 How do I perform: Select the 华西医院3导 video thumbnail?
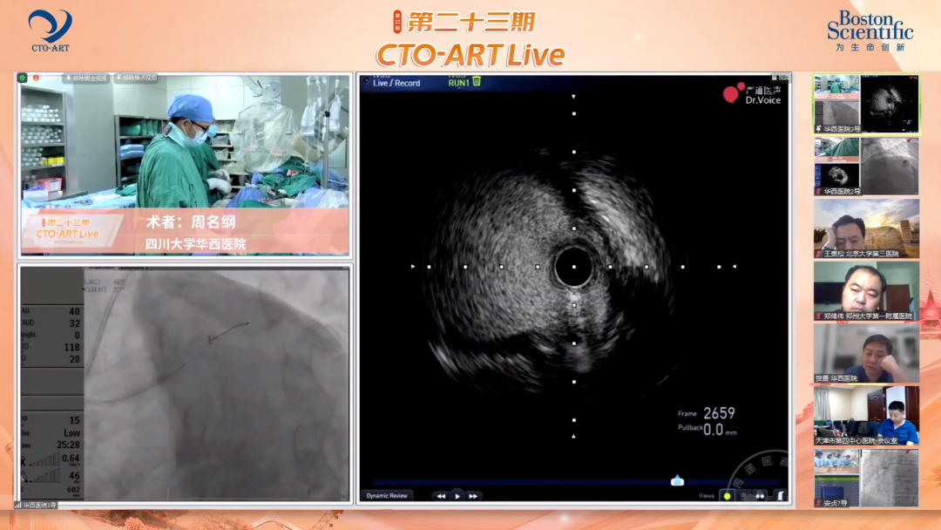click(865, 103)
